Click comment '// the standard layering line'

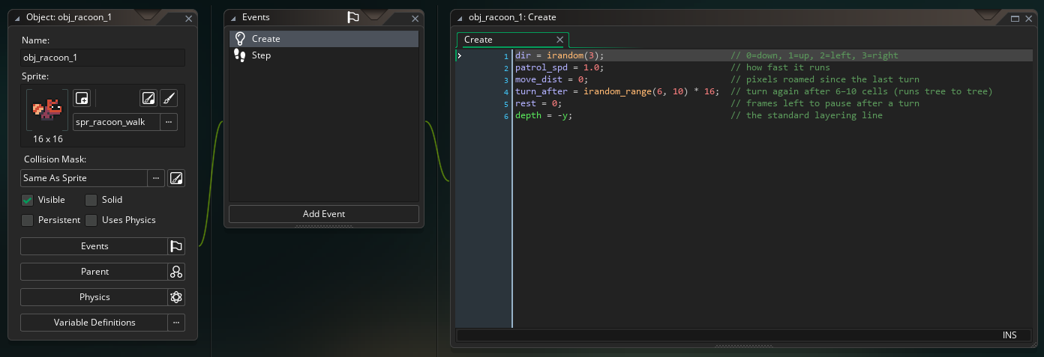(806, 115)
